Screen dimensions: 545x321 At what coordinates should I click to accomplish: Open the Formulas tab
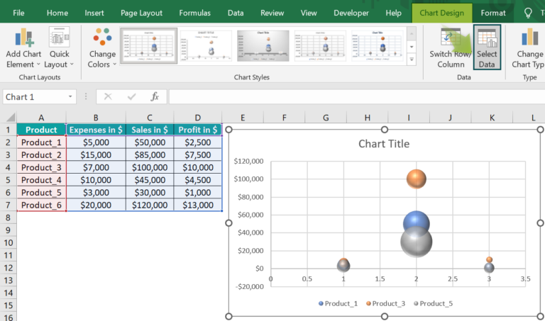tap(194, 13)
